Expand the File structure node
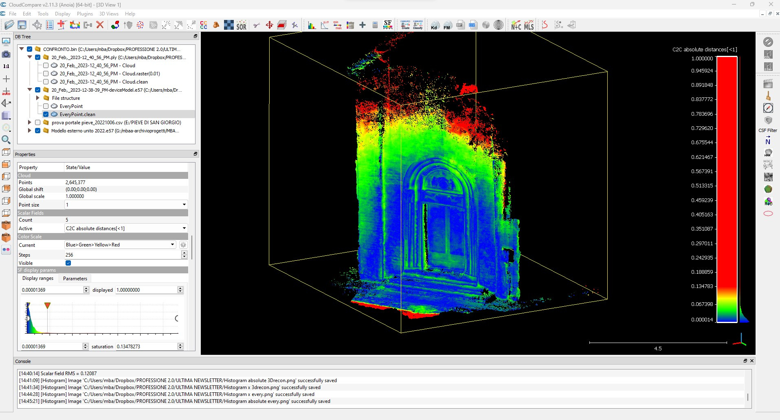 pos(37,98)
